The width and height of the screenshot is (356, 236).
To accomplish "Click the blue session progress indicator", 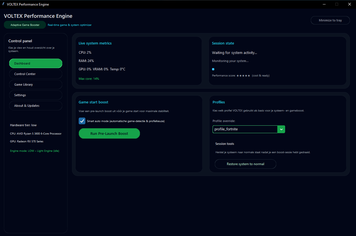I will click(x=213, y=69).
